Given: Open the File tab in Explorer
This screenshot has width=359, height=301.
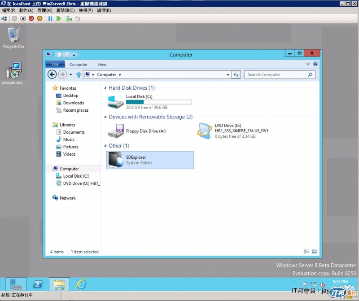Looking at the screenshot, I should (55, 64).
